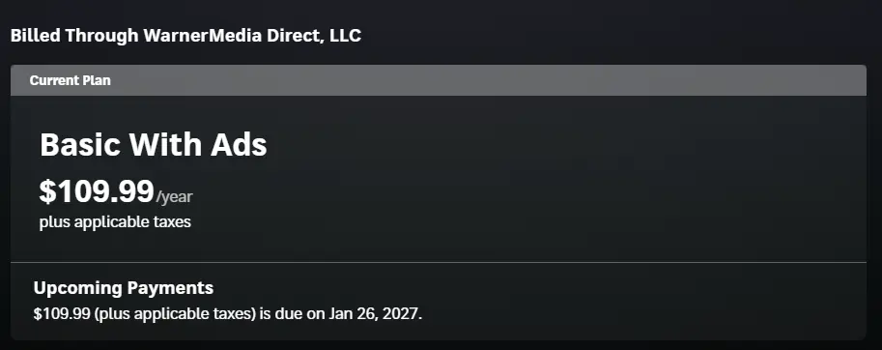
Task: Click the words is due on
Action: 293,313
